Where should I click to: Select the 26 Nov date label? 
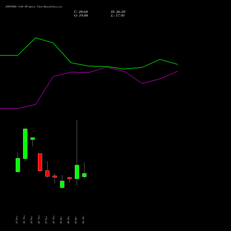39,220
